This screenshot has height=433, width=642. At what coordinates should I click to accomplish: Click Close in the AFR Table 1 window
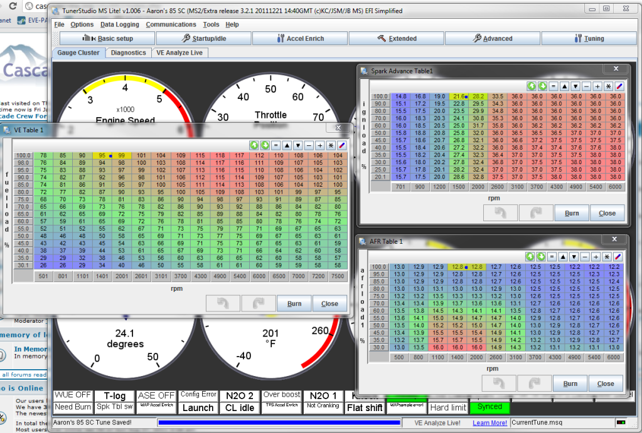606,383
